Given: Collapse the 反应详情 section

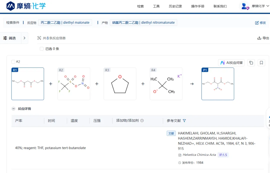Looking at the screenshot, I should [13, 109].
